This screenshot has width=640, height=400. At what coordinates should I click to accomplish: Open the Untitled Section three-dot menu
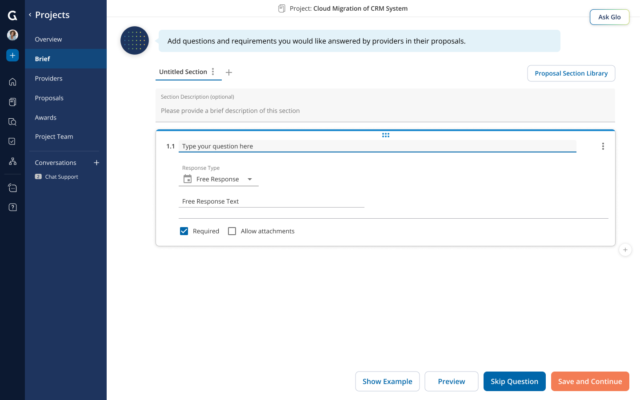213,71
